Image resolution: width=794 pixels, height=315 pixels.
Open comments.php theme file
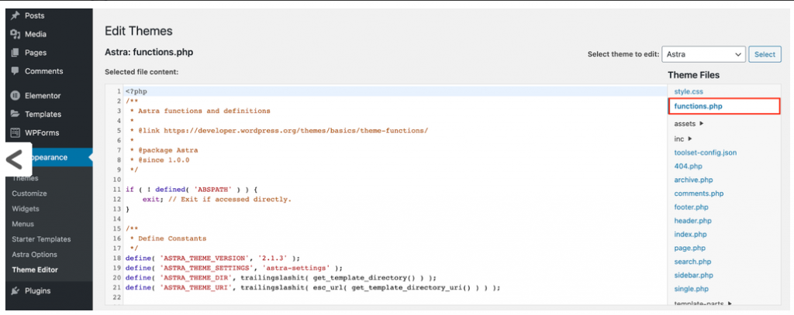(x=699, y=193)
